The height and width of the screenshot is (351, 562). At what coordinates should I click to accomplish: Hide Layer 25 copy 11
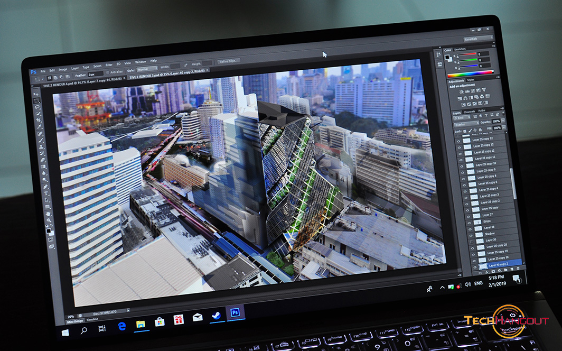tap(461, 160)
